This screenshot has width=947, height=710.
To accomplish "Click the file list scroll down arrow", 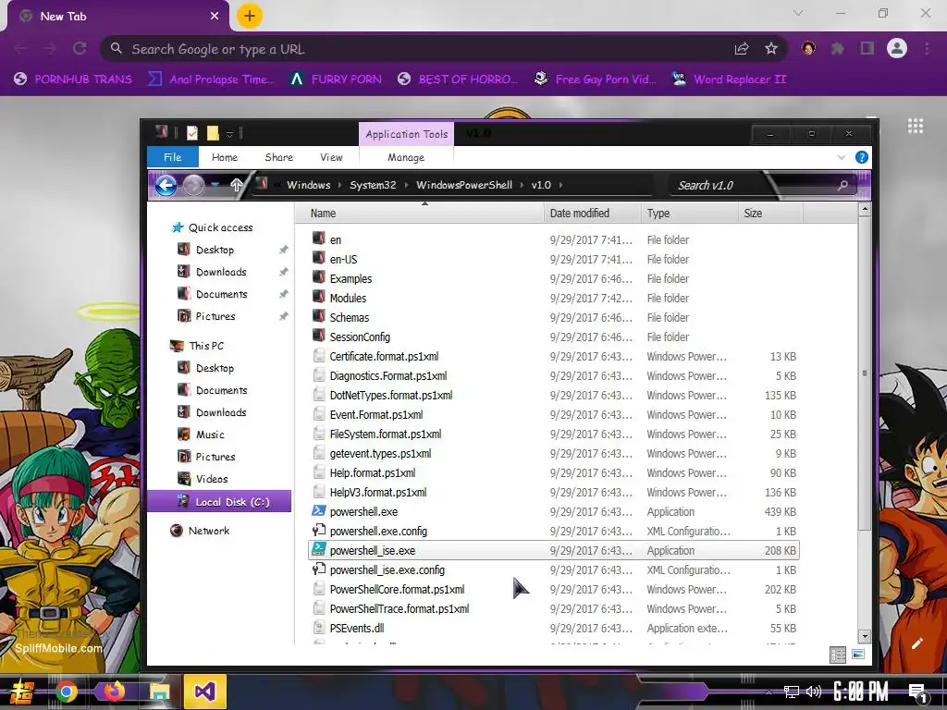I will [865, 636].
